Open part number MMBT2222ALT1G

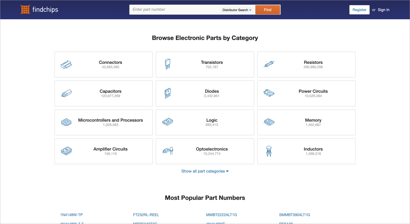222,215
